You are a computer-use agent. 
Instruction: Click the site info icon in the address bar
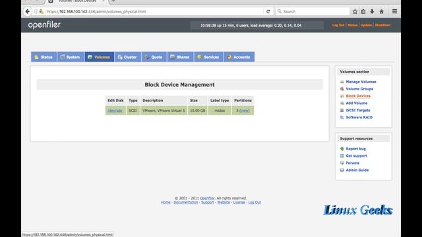36,12
